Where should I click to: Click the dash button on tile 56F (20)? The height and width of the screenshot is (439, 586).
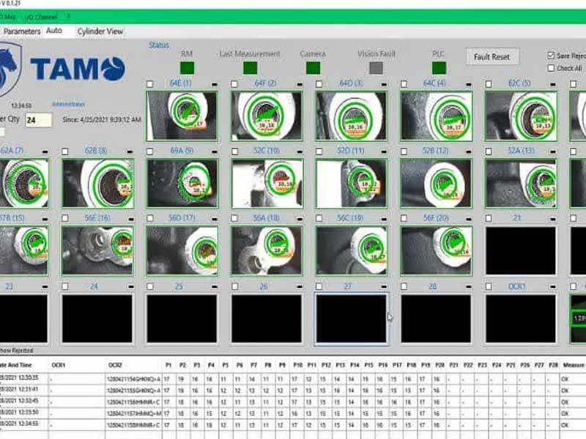[469, 219]
